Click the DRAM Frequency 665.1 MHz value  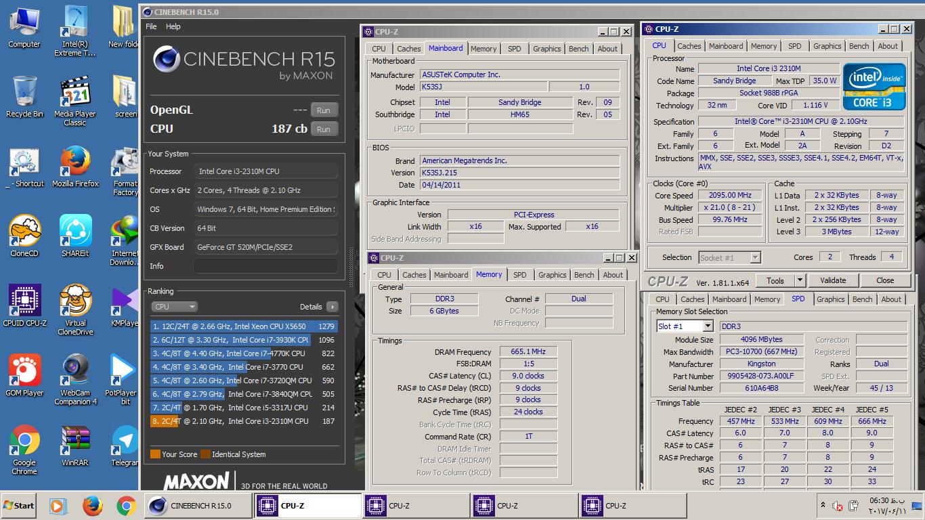pos(529,352)
